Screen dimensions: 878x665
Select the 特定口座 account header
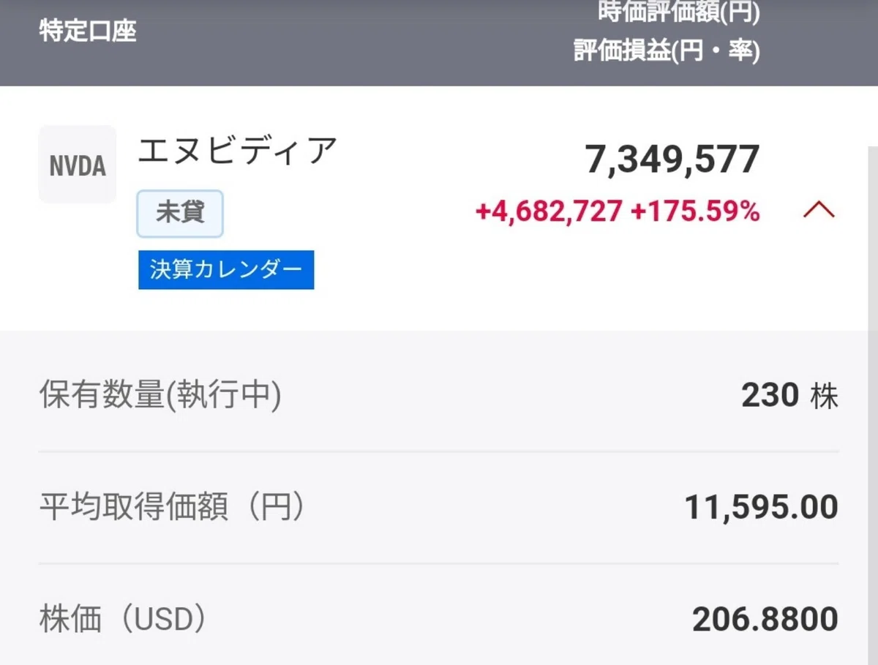click(88, 31)
